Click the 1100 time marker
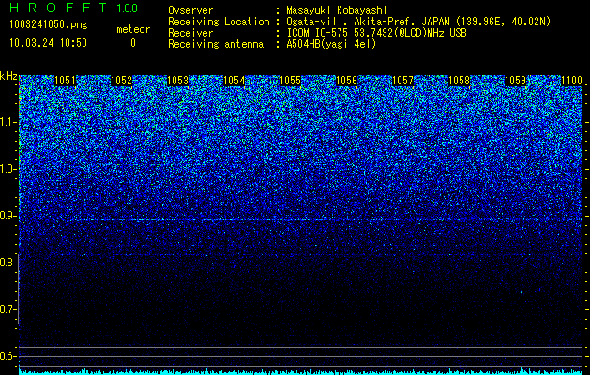Image resolution: width=590 pixels, height=375 pixels. (571, 81)
